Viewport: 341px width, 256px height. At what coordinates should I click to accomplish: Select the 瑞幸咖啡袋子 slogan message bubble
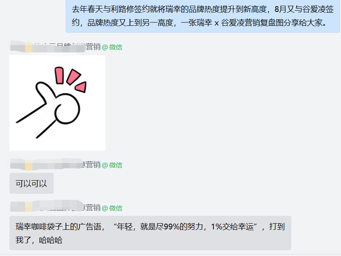click(150, 233)
